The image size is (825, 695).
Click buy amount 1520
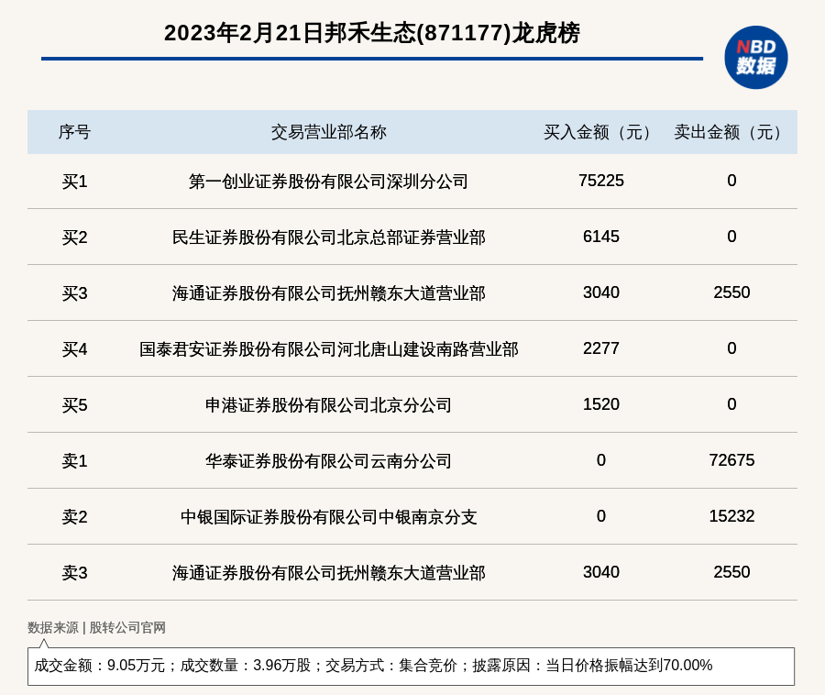coord(600,404)
